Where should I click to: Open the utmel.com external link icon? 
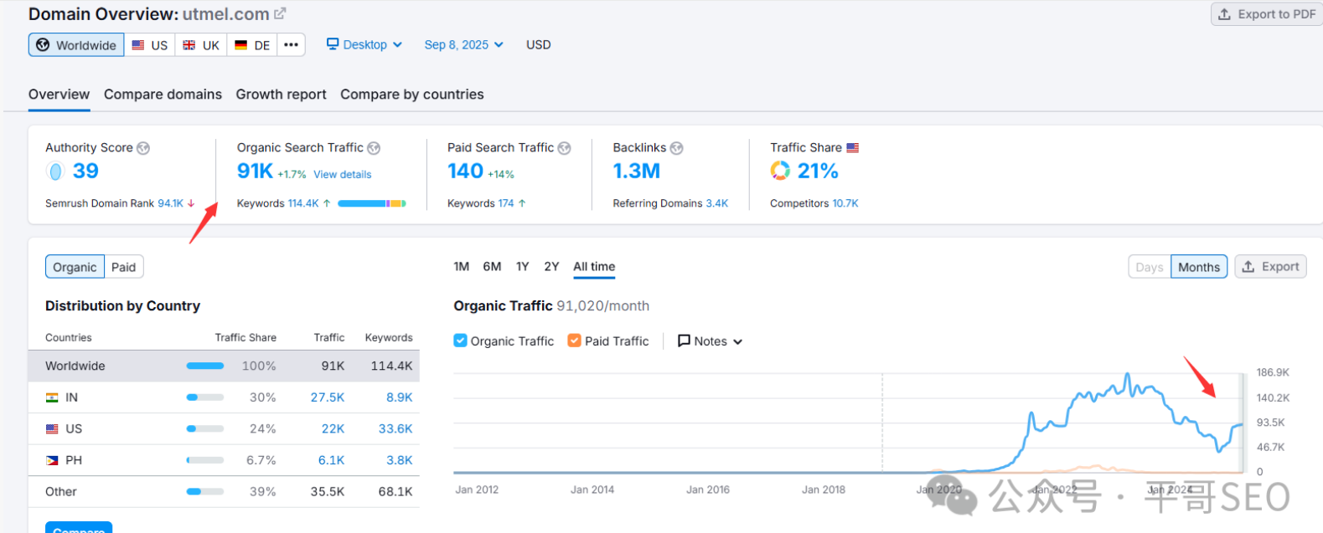[x=280, y=13]
